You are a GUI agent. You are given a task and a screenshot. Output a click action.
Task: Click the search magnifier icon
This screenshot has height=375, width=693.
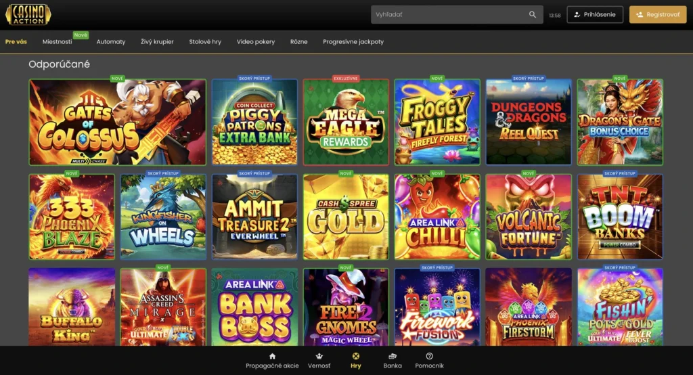click(x=533, y=15)
